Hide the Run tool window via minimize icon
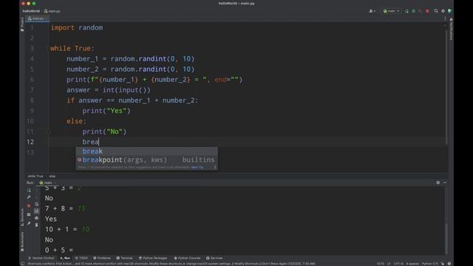473x266 pixels. (445, 183)
